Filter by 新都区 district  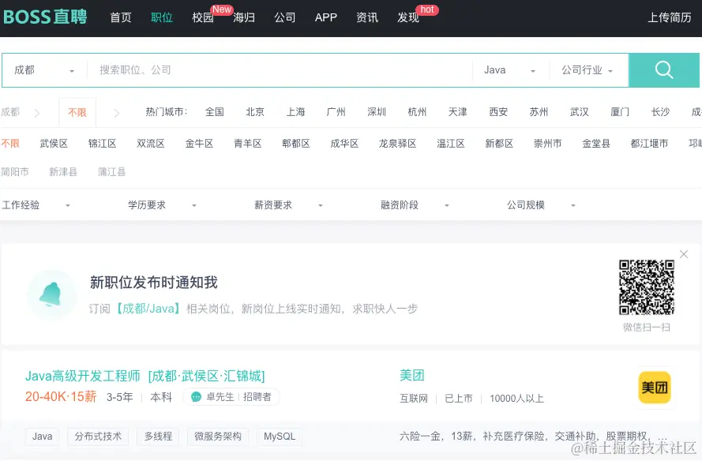pyautogui.click(x=499, y=143)
